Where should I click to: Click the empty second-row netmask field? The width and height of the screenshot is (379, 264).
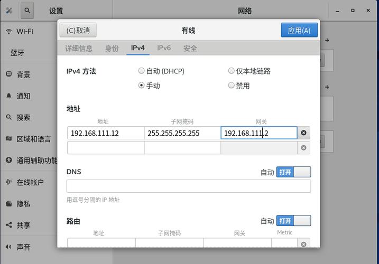click(182, 148)
